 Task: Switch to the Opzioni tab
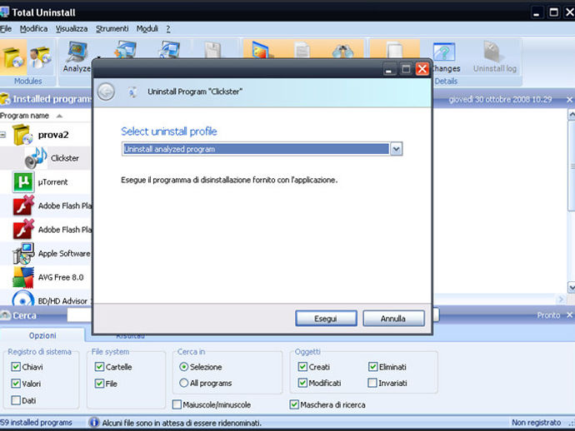pos(42,335)
